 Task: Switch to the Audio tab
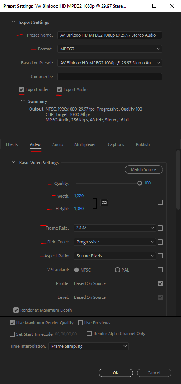pos(58,144)
